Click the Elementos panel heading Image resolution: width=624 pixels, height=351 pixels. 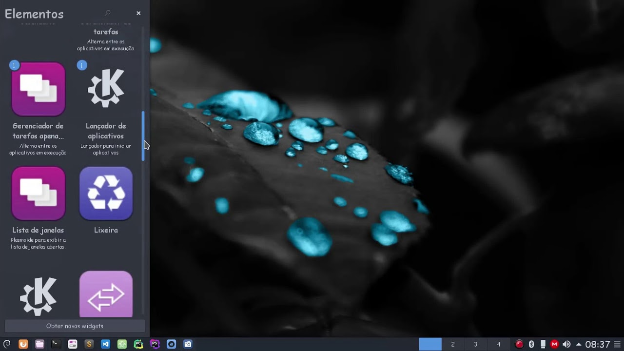click(x=34, y=14)
